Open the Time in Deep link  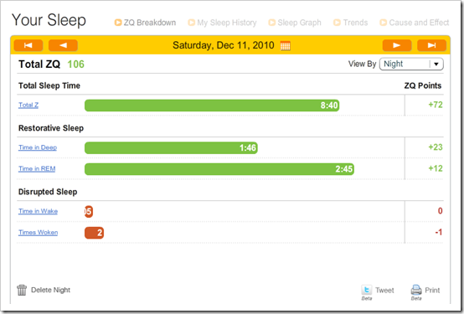[38, 147]
